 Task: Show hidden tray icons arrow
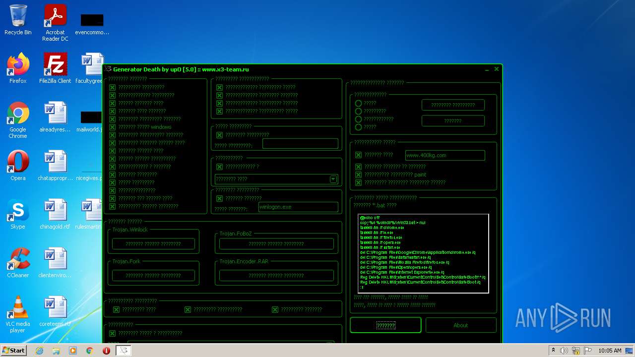553,351
